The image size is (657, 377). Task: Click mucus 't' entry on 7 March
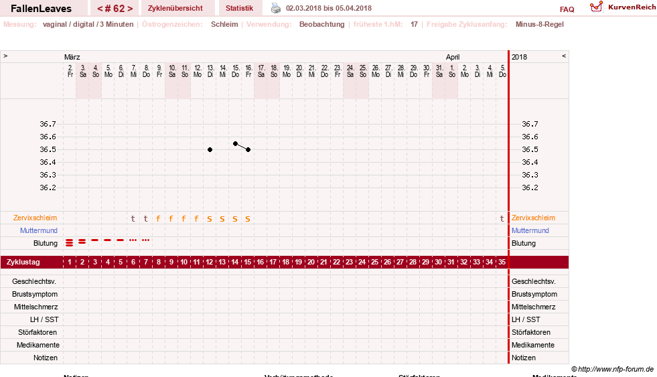133,218
